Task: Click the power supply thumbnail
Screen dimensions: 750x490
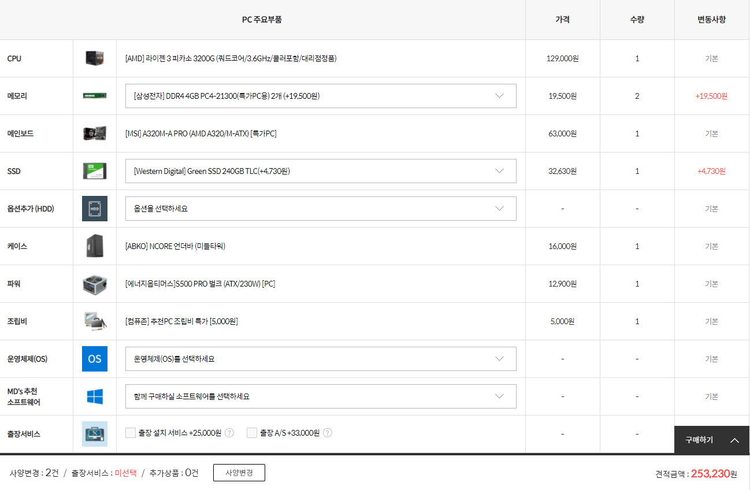Action: point(95,284)
